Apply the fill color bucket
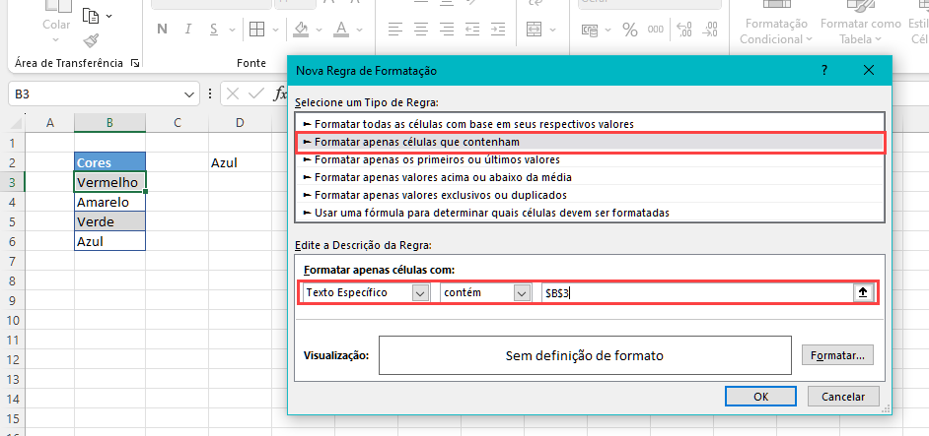Viewport: 929px width, 436px height. click(302, 29)
